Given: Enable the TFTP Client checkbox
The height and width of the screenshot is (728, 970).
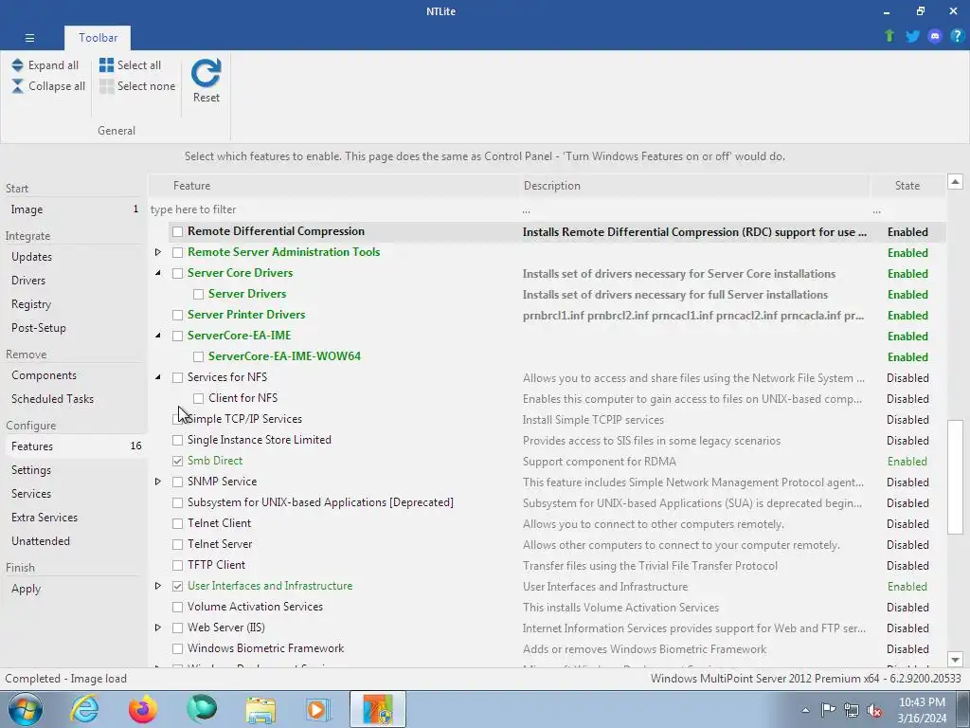Looking at the screenshot, I should [x=177, y=565].
